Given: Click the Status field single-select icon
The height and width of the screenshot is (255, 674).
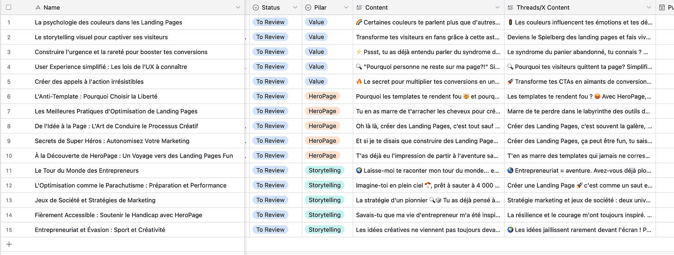Looking at the screenshot, I should click(x=256, y=7).
